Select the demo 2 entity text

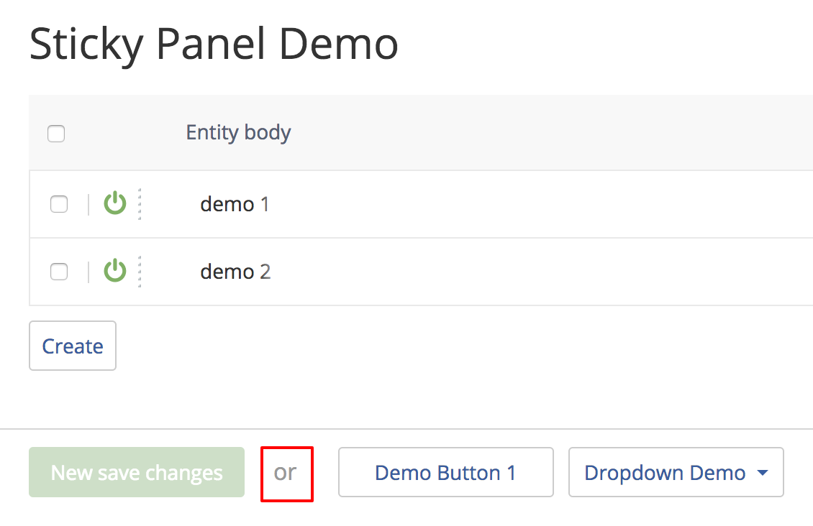[x=235, y=272]
